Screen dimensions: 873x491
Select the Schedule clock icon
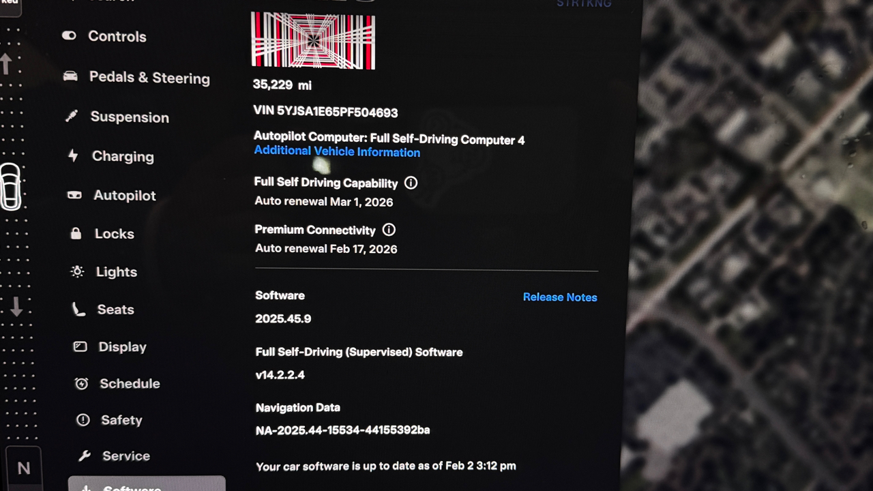[81, 383]
